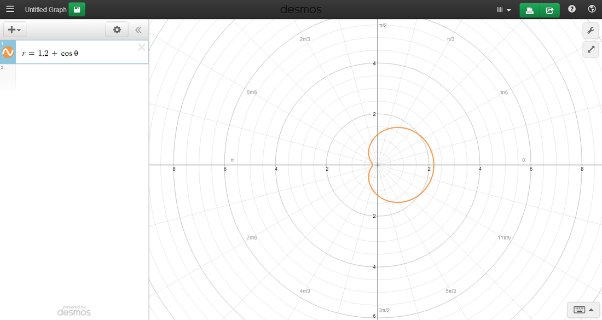Viewport: 602px width, 320px height.
Task: Open the lili account dropdown
Action: [x=503, y=10]
